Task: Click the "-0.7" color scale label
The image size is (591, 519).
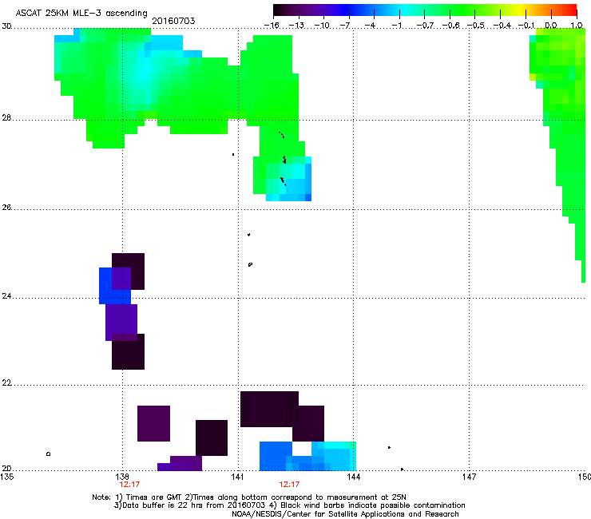Action: click(425, 26)
